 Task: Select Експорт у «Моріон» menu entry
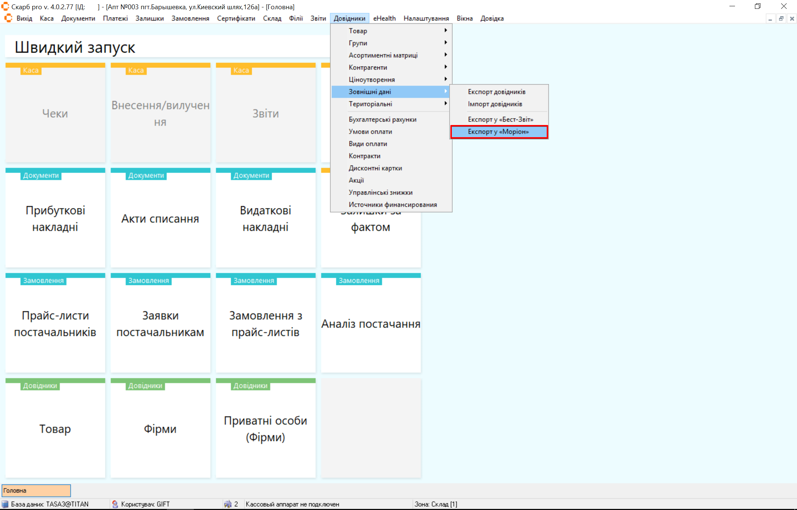tap(499, 132)
